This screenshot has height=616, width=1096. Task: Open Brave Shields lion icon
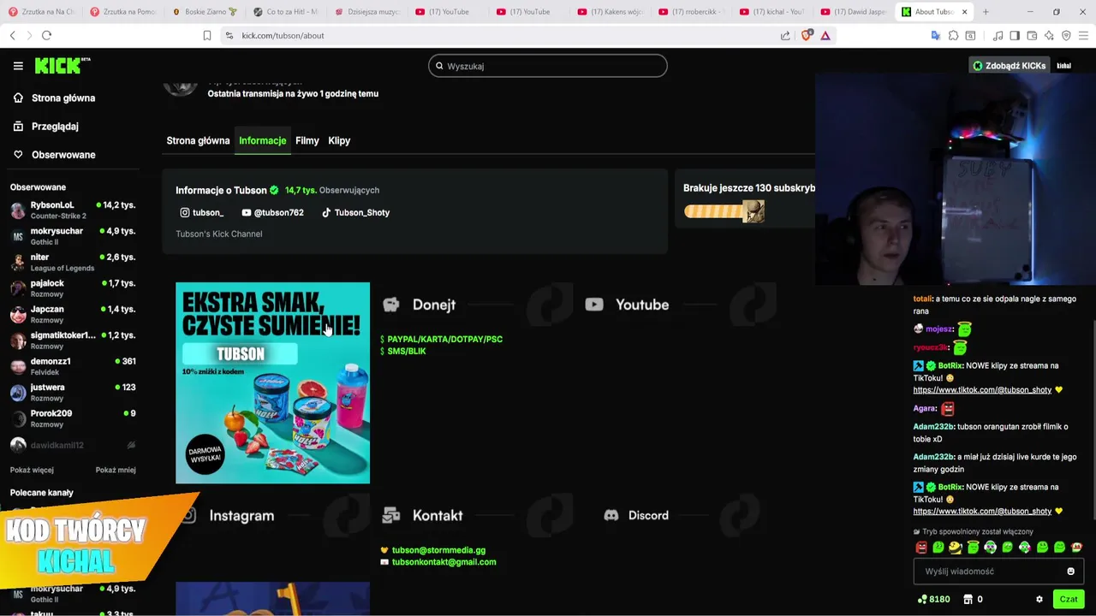[807, 35]
